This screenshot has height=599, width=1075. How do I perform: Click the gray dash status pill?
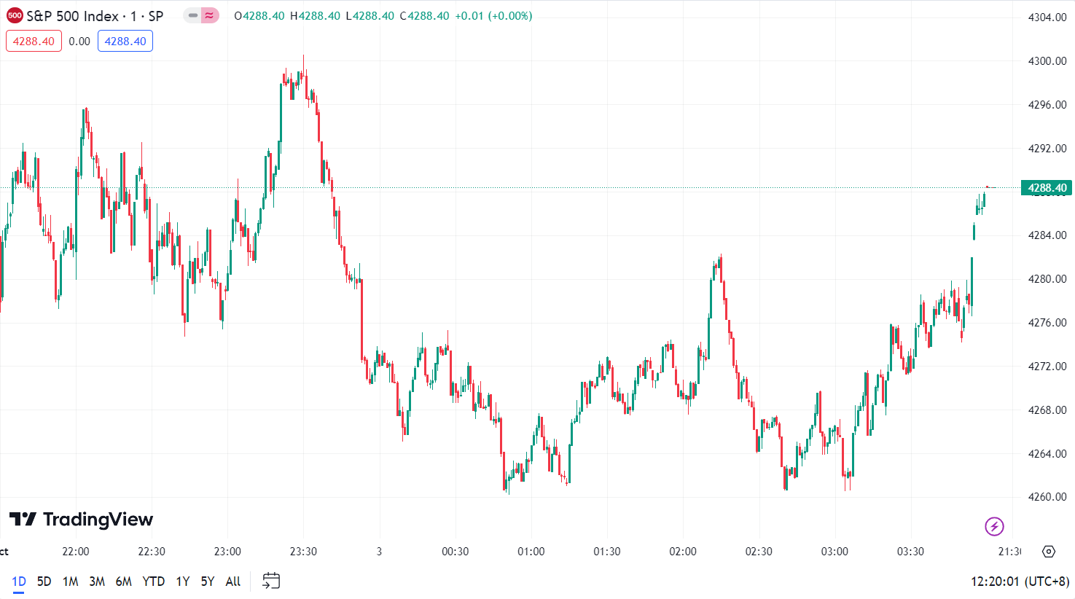point(192,15)
